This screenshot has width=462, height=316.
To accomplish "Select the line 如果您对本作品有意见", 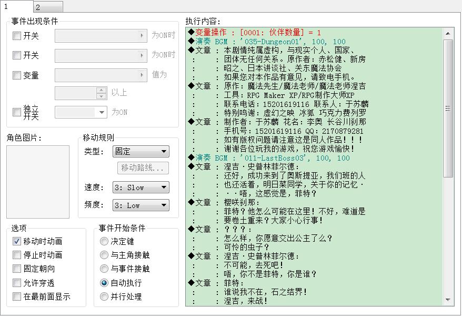I will tap(314, 77).
